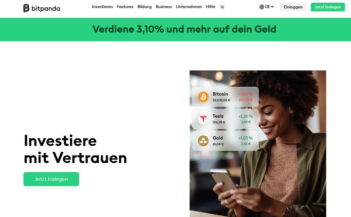Open search via magnifier icon
Screen dimensions: 351x217
(x=222, y=7)
